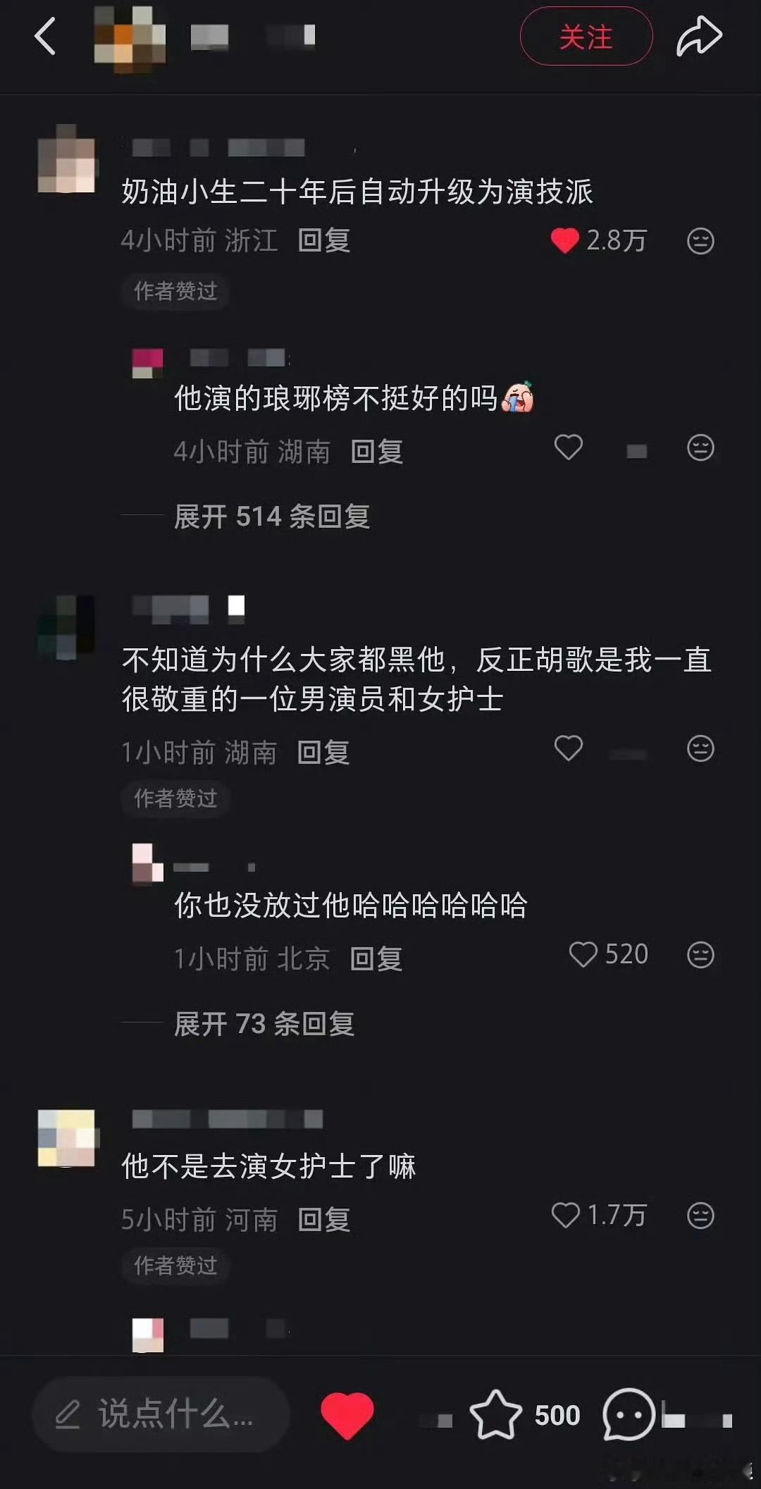Reply to the 1小时前 北京 comment

(376, 958)
